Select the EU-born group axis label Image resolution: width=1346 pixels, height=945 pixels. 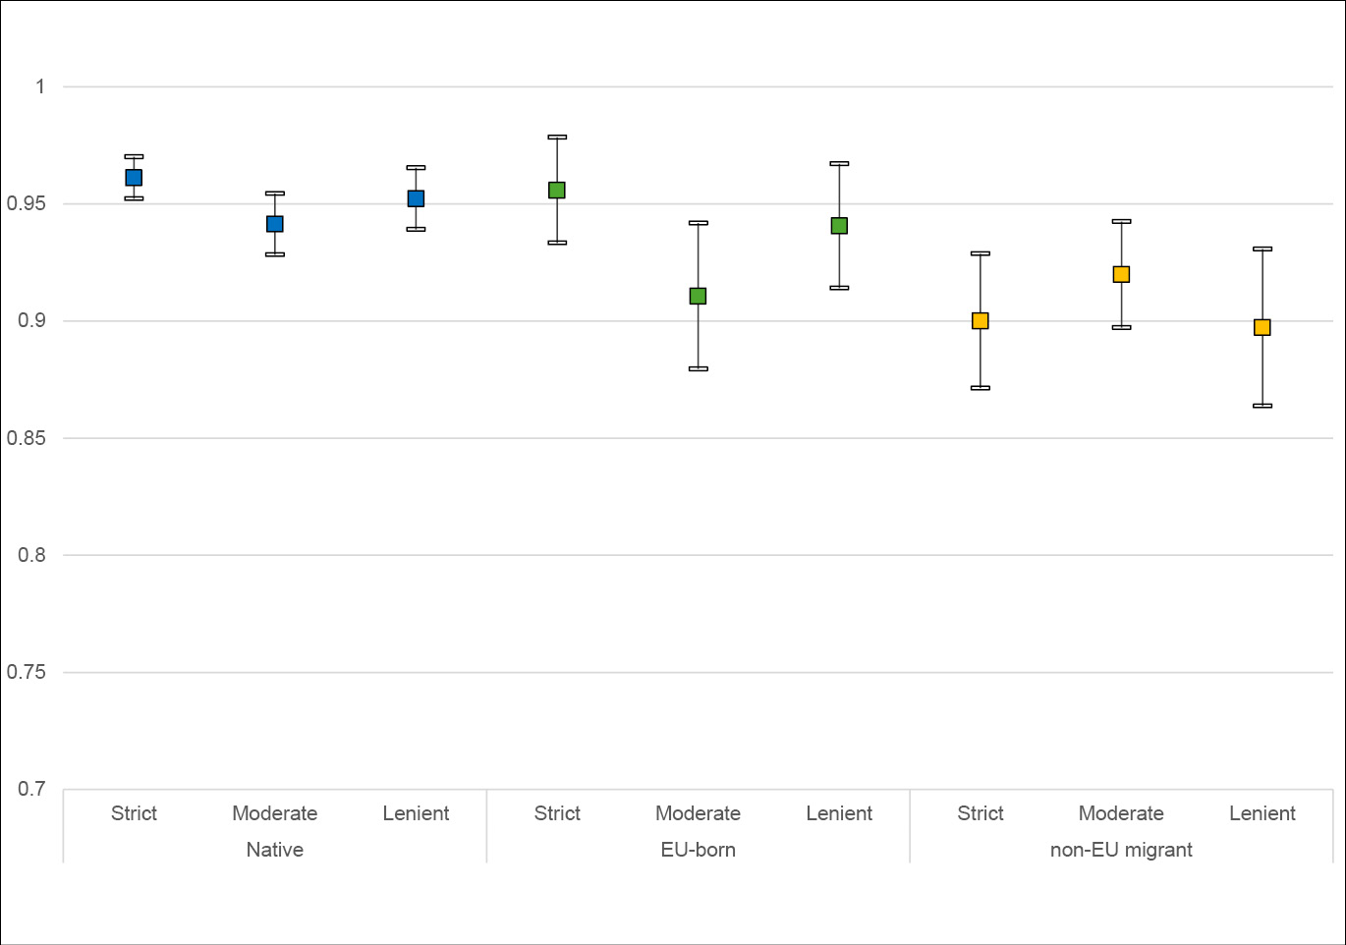(699, 850)
